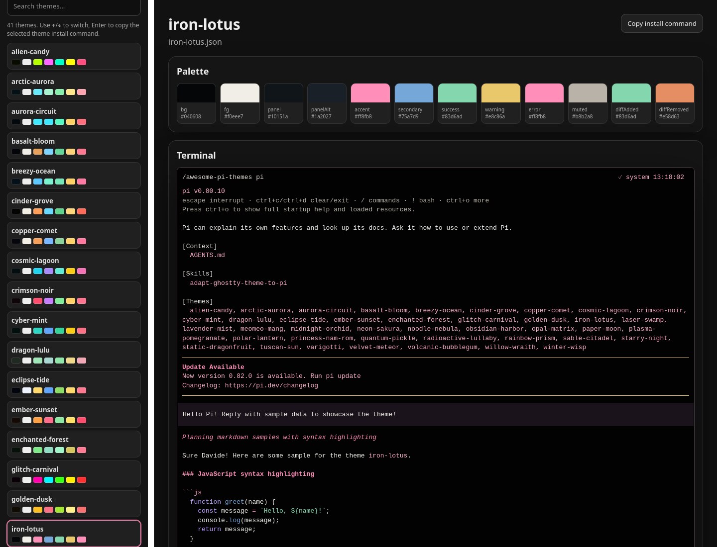Choose the arctic-aurora theme card
Screen dimensions: 717x547
(74, 86)
